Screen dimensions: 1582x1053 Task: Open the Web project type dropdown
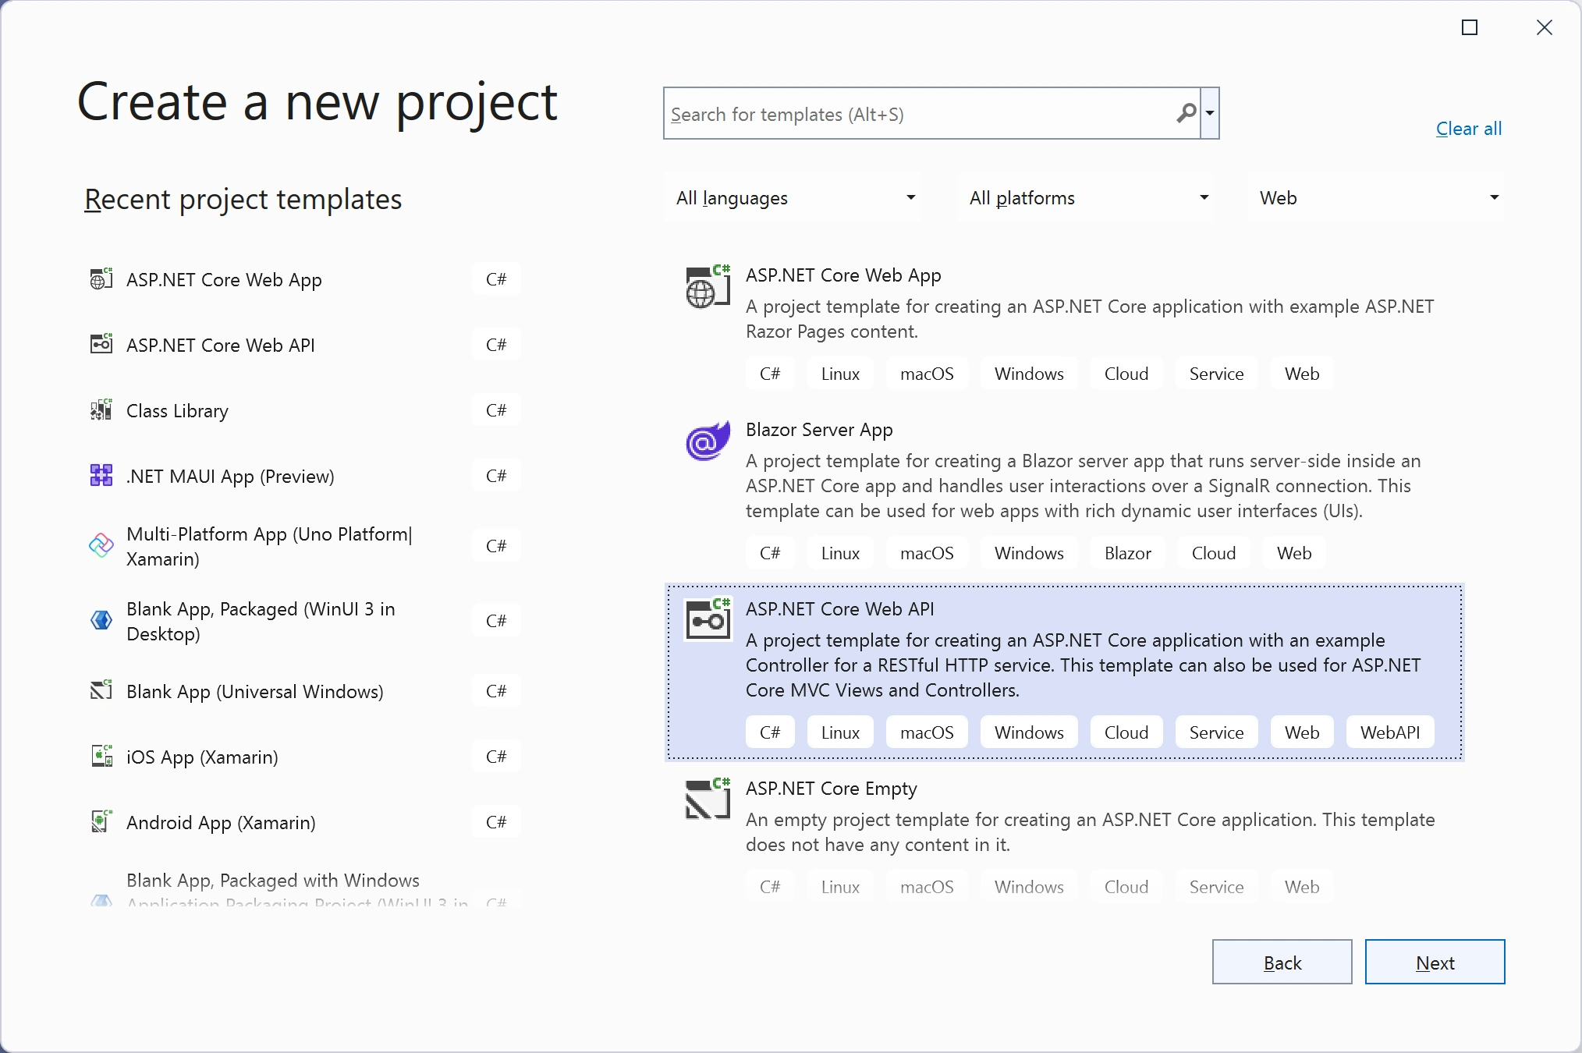pos(1376,198)
